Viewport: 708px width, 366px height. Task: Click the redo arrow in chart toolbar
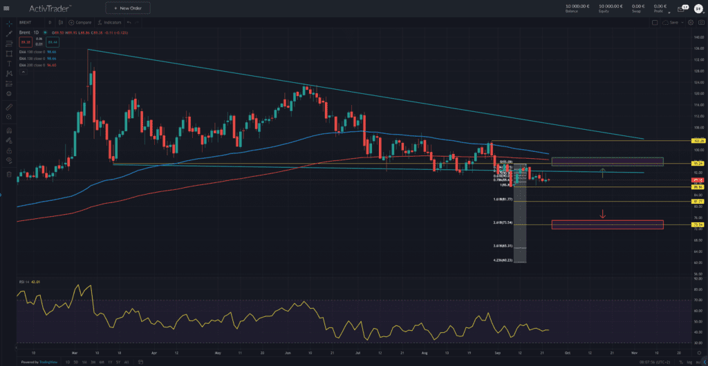pos(138,22)
